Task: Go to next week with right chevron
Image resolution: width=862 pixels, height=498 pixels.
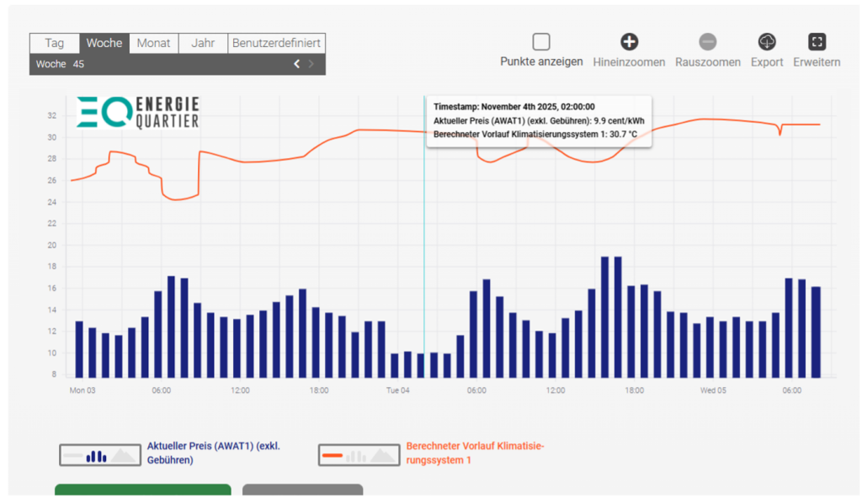Action: point(311,64)
